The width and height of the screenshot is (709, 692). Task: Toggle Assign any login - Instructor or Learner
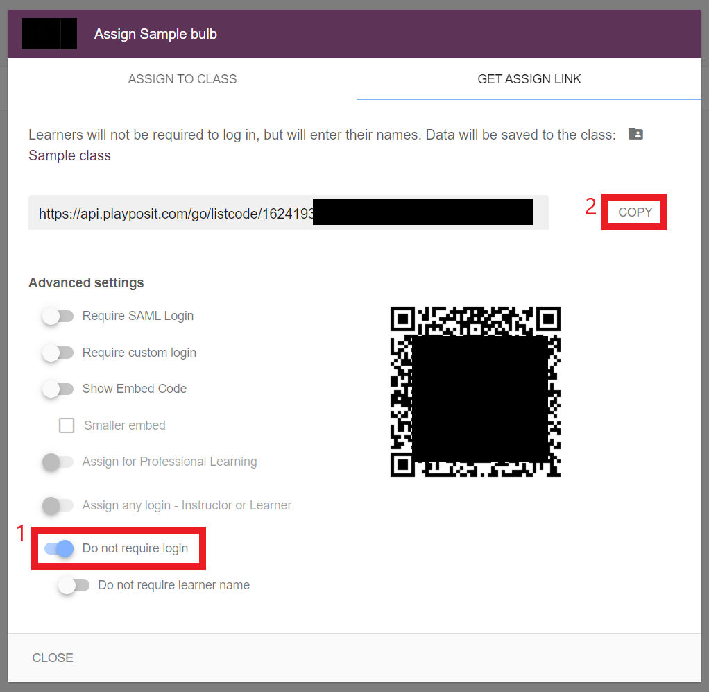[x=58, y=505]
